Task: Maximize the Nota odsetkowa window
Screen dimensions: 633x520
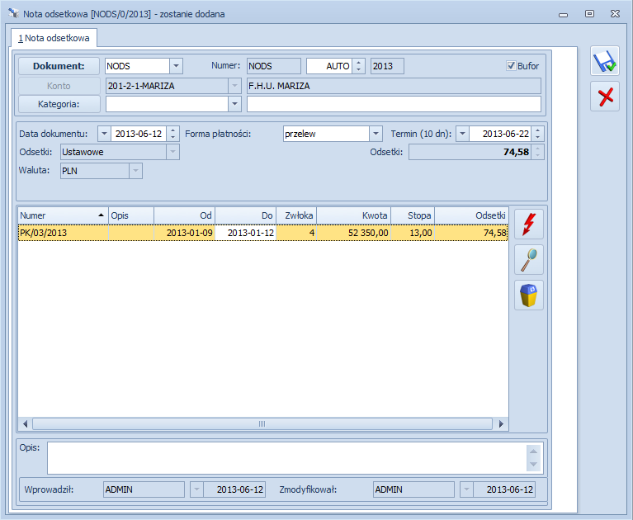Action: (x=589, y=14)
